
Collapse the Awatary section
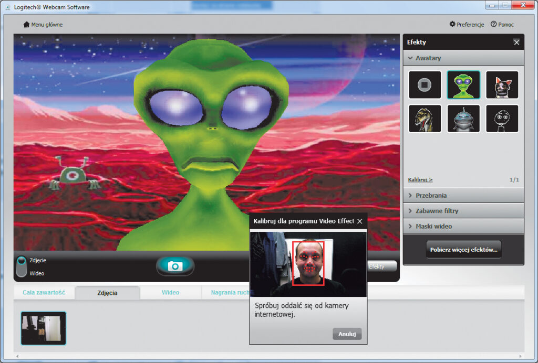pos(463,58)
